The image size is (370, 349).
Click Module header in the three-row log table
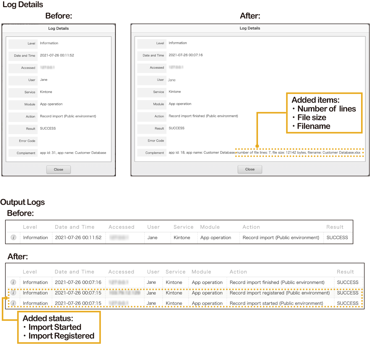tap(201, 272)
